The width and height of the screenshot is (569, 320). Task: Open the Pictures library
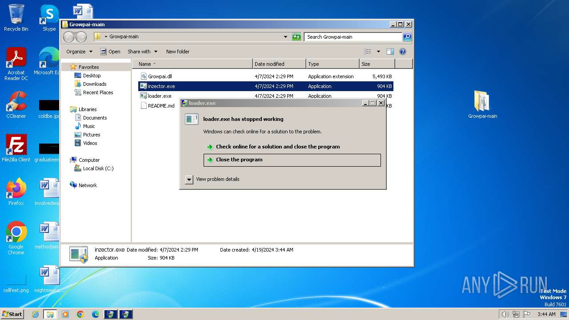[92, 135]
